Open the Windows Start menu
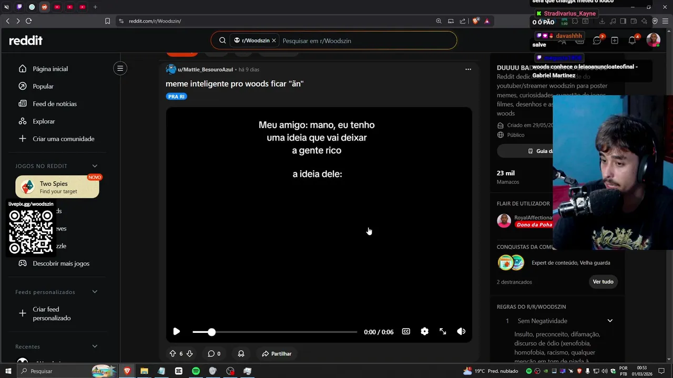The image size is (673, 378). [8, 371]
